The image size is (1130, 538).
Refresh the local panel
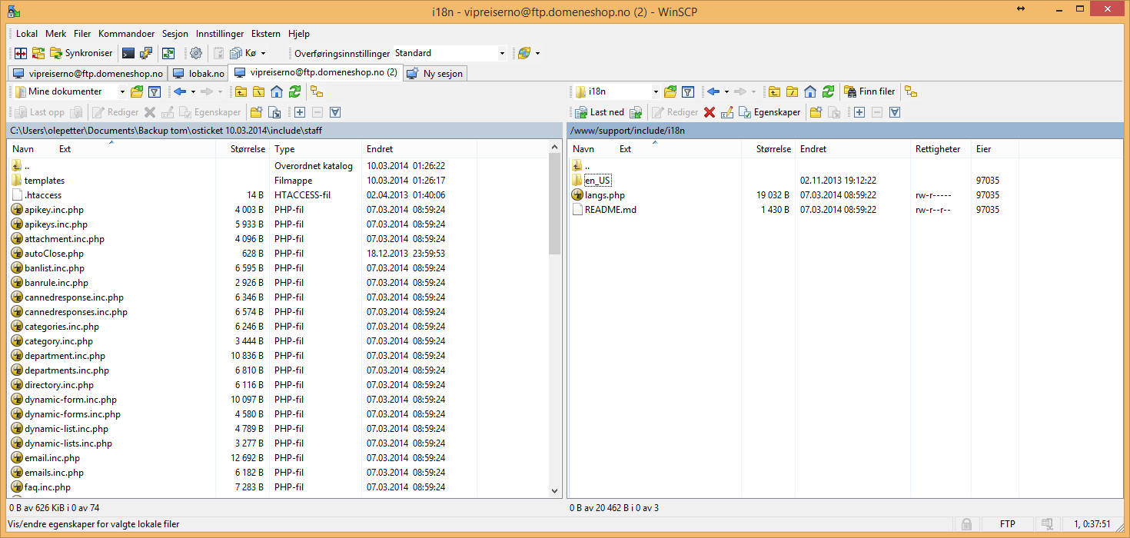click(x=294, y=91)
